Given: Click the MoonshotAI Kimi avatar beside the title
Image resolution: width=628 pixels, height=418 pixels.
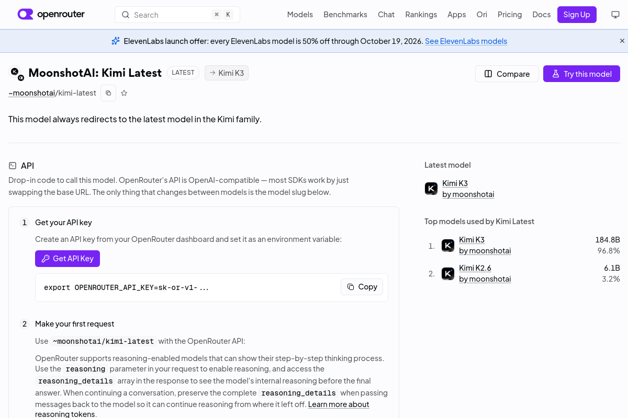Looking at the screenshot, I should click(x=16, y=73).
